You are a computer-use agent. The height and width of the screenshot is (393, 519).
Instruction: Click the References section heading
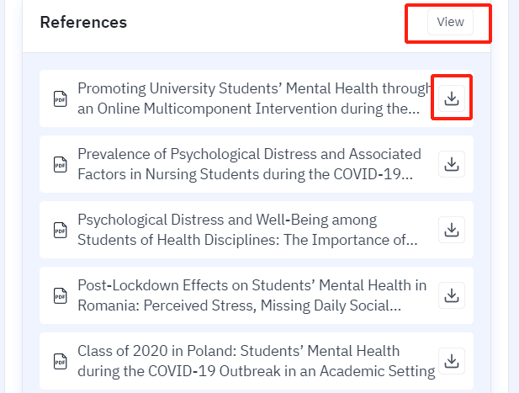83,23
